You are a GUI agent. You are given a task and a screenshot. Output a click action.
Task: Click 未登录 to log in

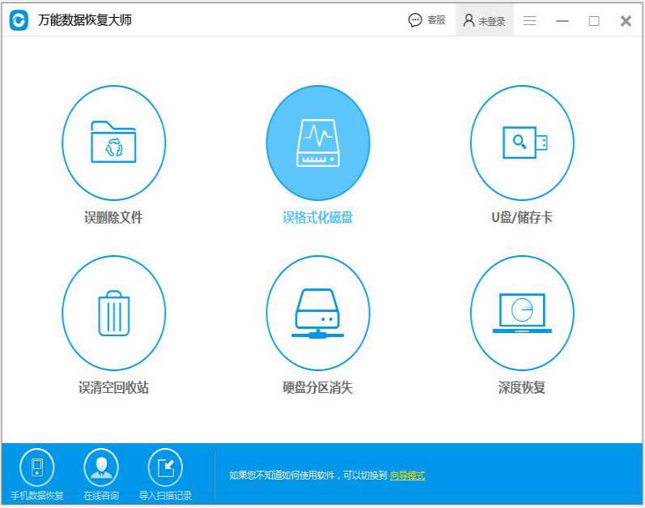(x=484, y=21)
